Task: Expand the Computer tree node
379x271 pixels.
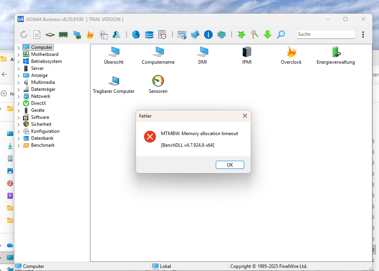Action: pos(19,48)
